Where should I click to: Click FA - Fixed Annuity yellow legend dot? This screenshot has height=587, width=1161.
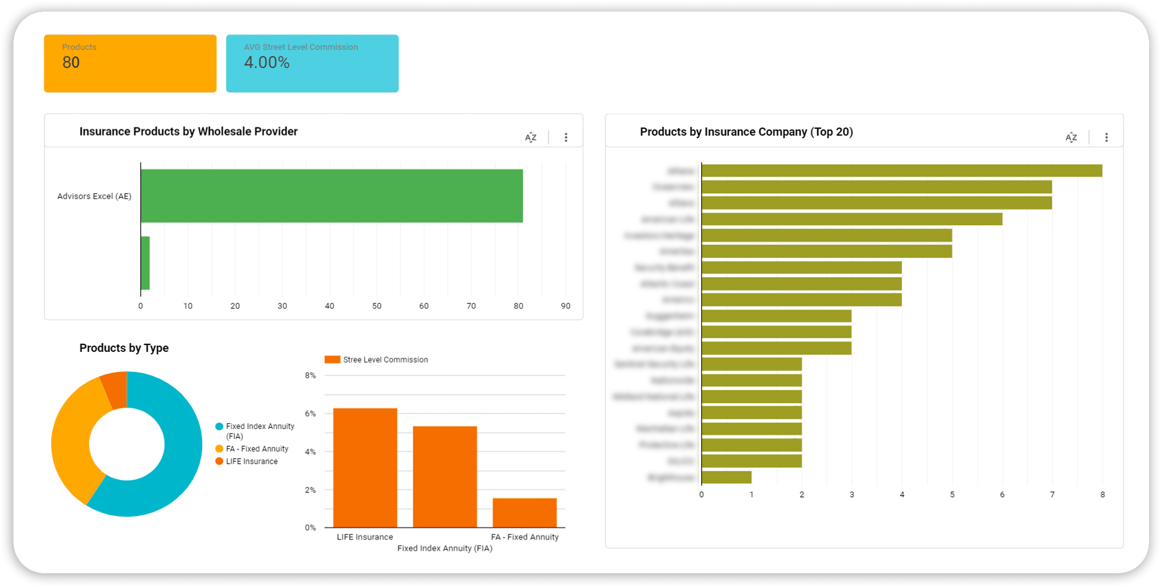[219, 449]
